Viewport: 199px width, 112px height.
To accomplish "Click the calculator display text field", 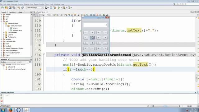I will tap(95, 25).
